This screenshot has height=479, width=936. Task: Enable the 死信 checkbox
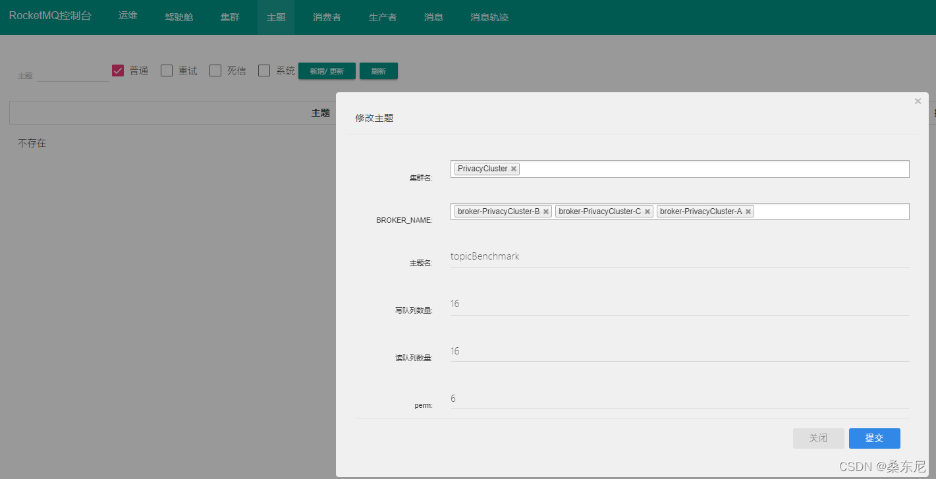[x=215, y=70]
